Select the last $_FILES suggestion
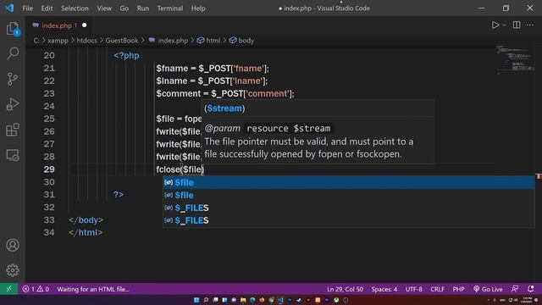The height and width of the screenshot is (305, 542). [x=349, y=220]
